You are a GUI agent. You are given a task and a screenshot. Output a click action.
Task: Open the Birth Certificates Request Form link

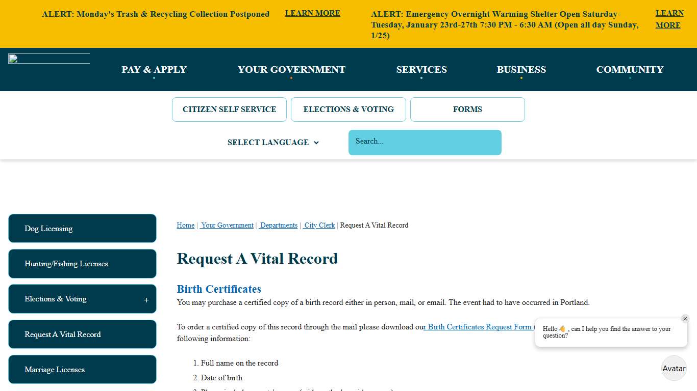pos(479,326)
